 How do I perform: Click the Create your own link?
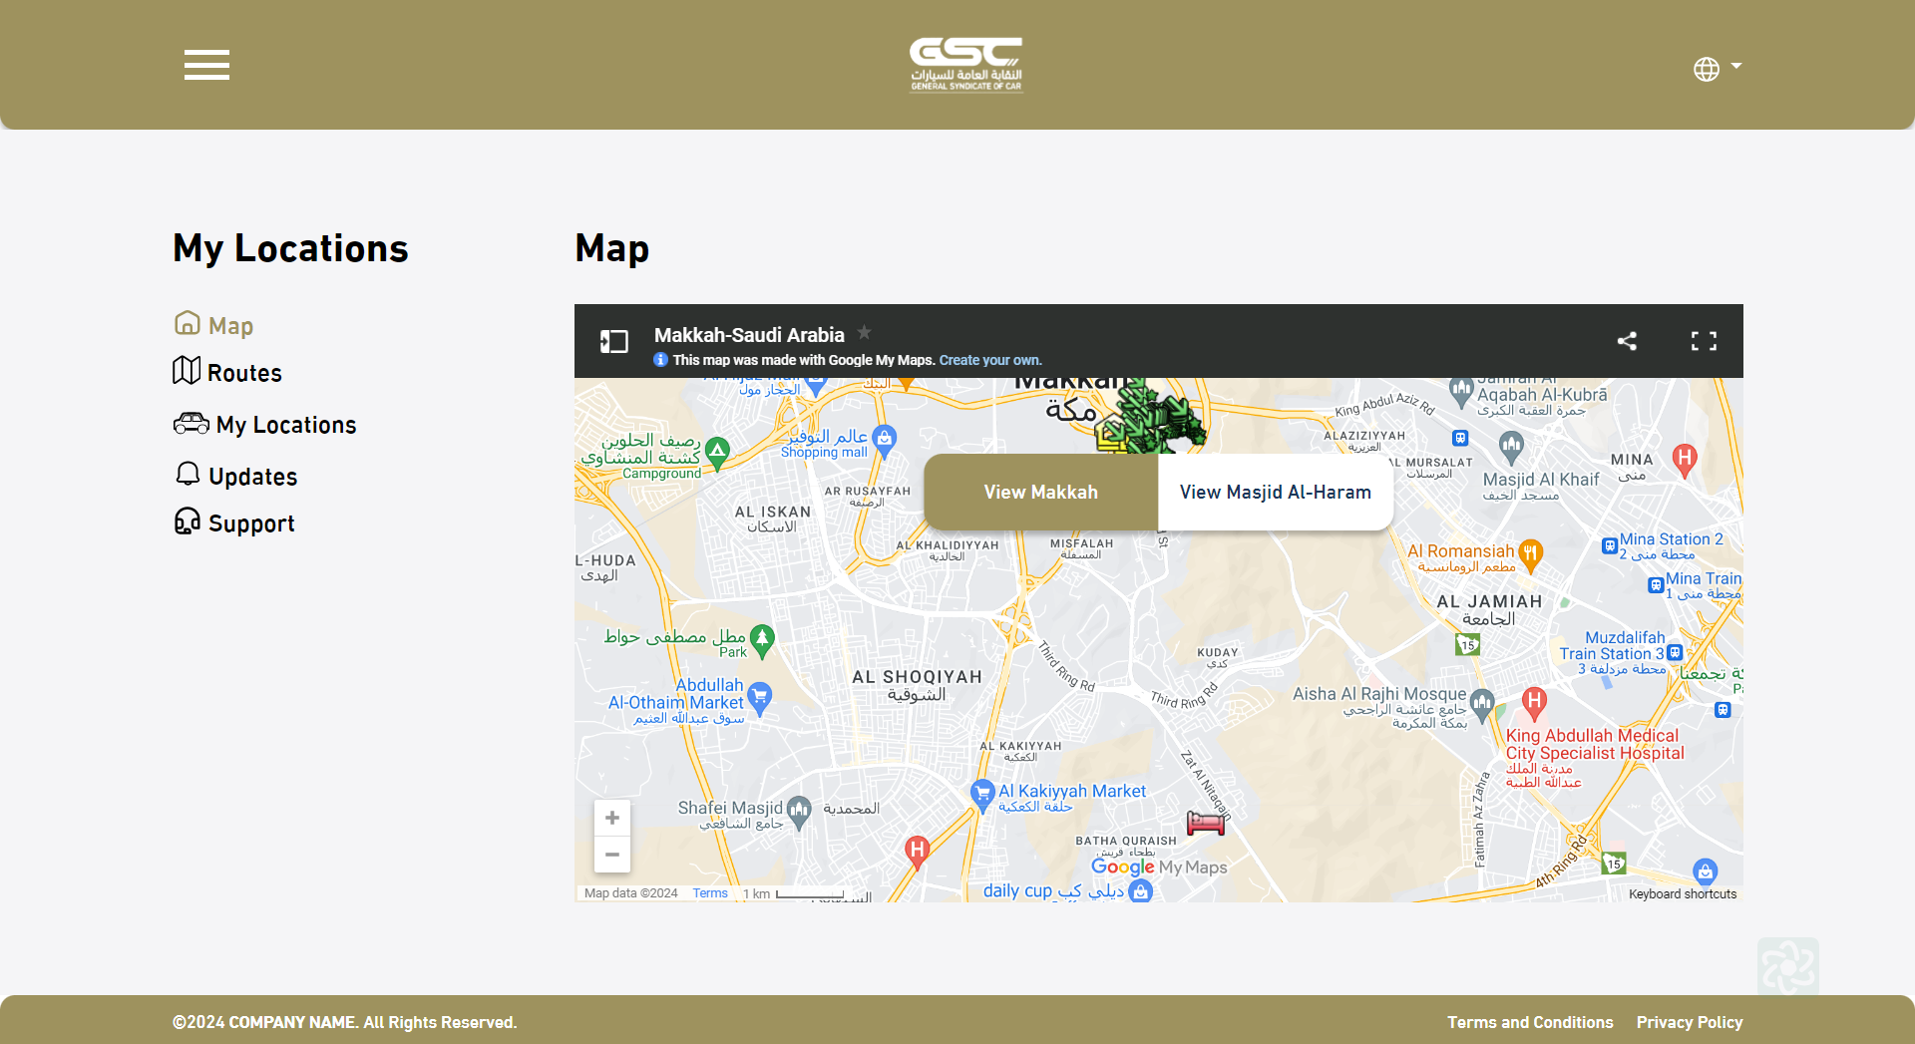[x=989, y=360]
